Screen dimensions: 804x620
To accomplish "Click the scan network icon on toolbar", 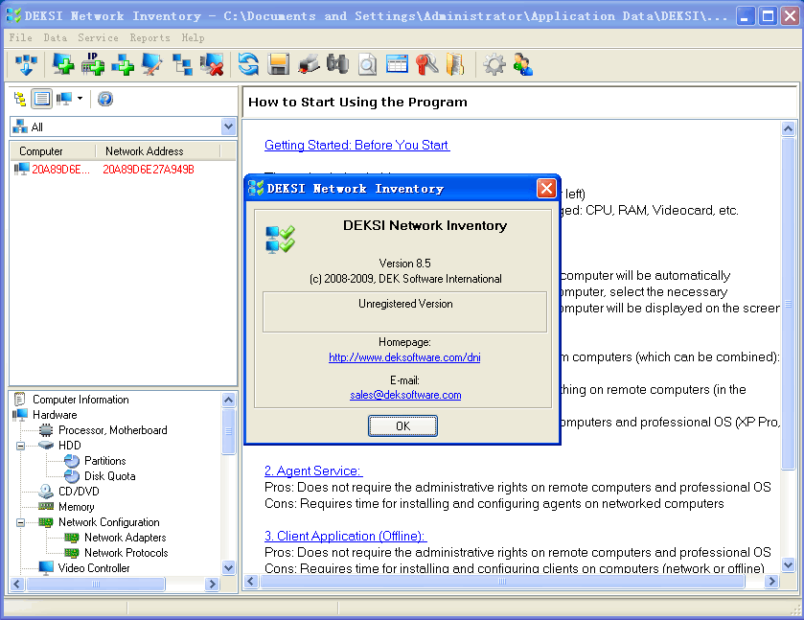I will (x=26, y=65).
